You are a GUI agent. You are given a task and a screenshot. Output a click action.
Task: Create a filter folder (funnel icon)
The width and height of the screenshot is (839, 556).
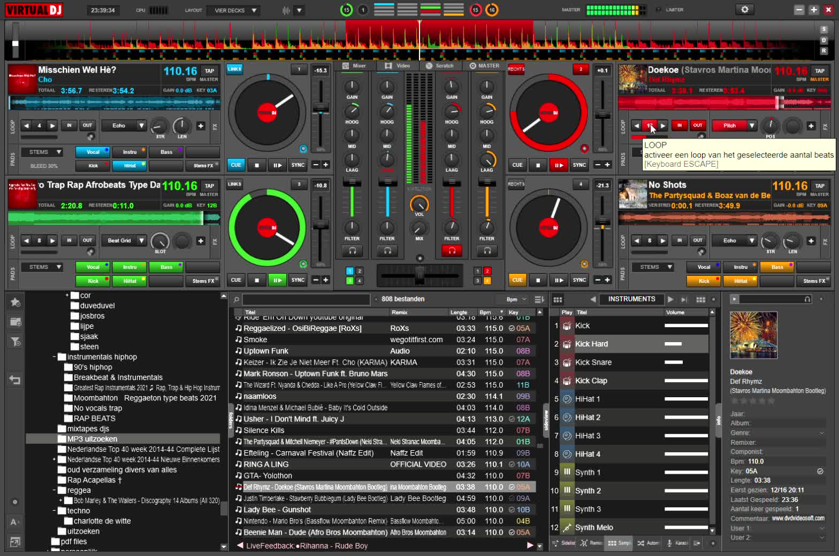pos(16,342)
